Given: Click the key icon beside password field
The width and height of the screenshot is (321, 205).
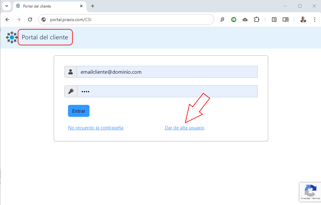Looking at the screenshot, I should [71, 91].
